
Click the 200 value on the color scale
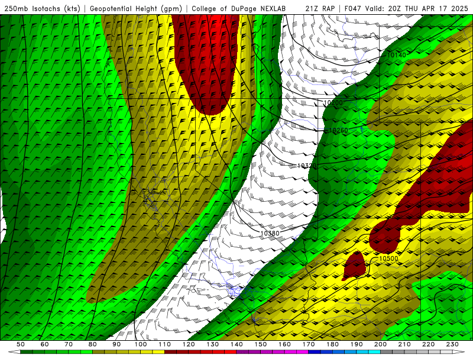(x=380, y=344)
